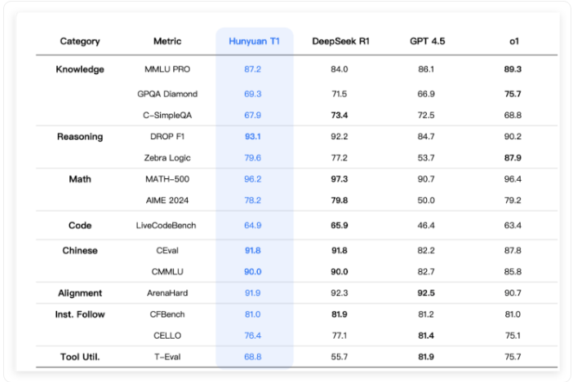Screen dimensions: 573x382
Task: Select o1 MATH-500 score 96.4
Action: point(513,179)
